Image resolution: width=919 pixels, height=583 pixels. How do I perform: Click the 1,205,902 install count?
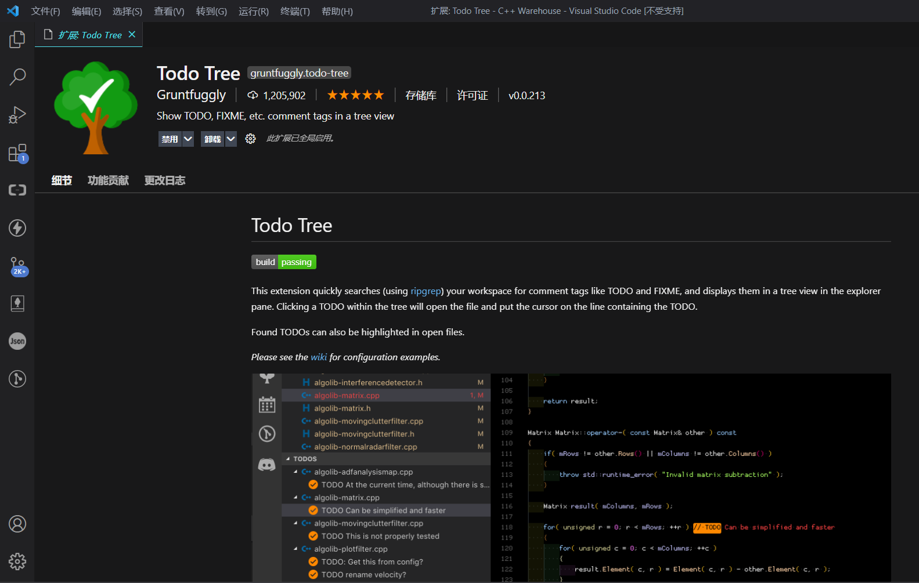point(284,96)
